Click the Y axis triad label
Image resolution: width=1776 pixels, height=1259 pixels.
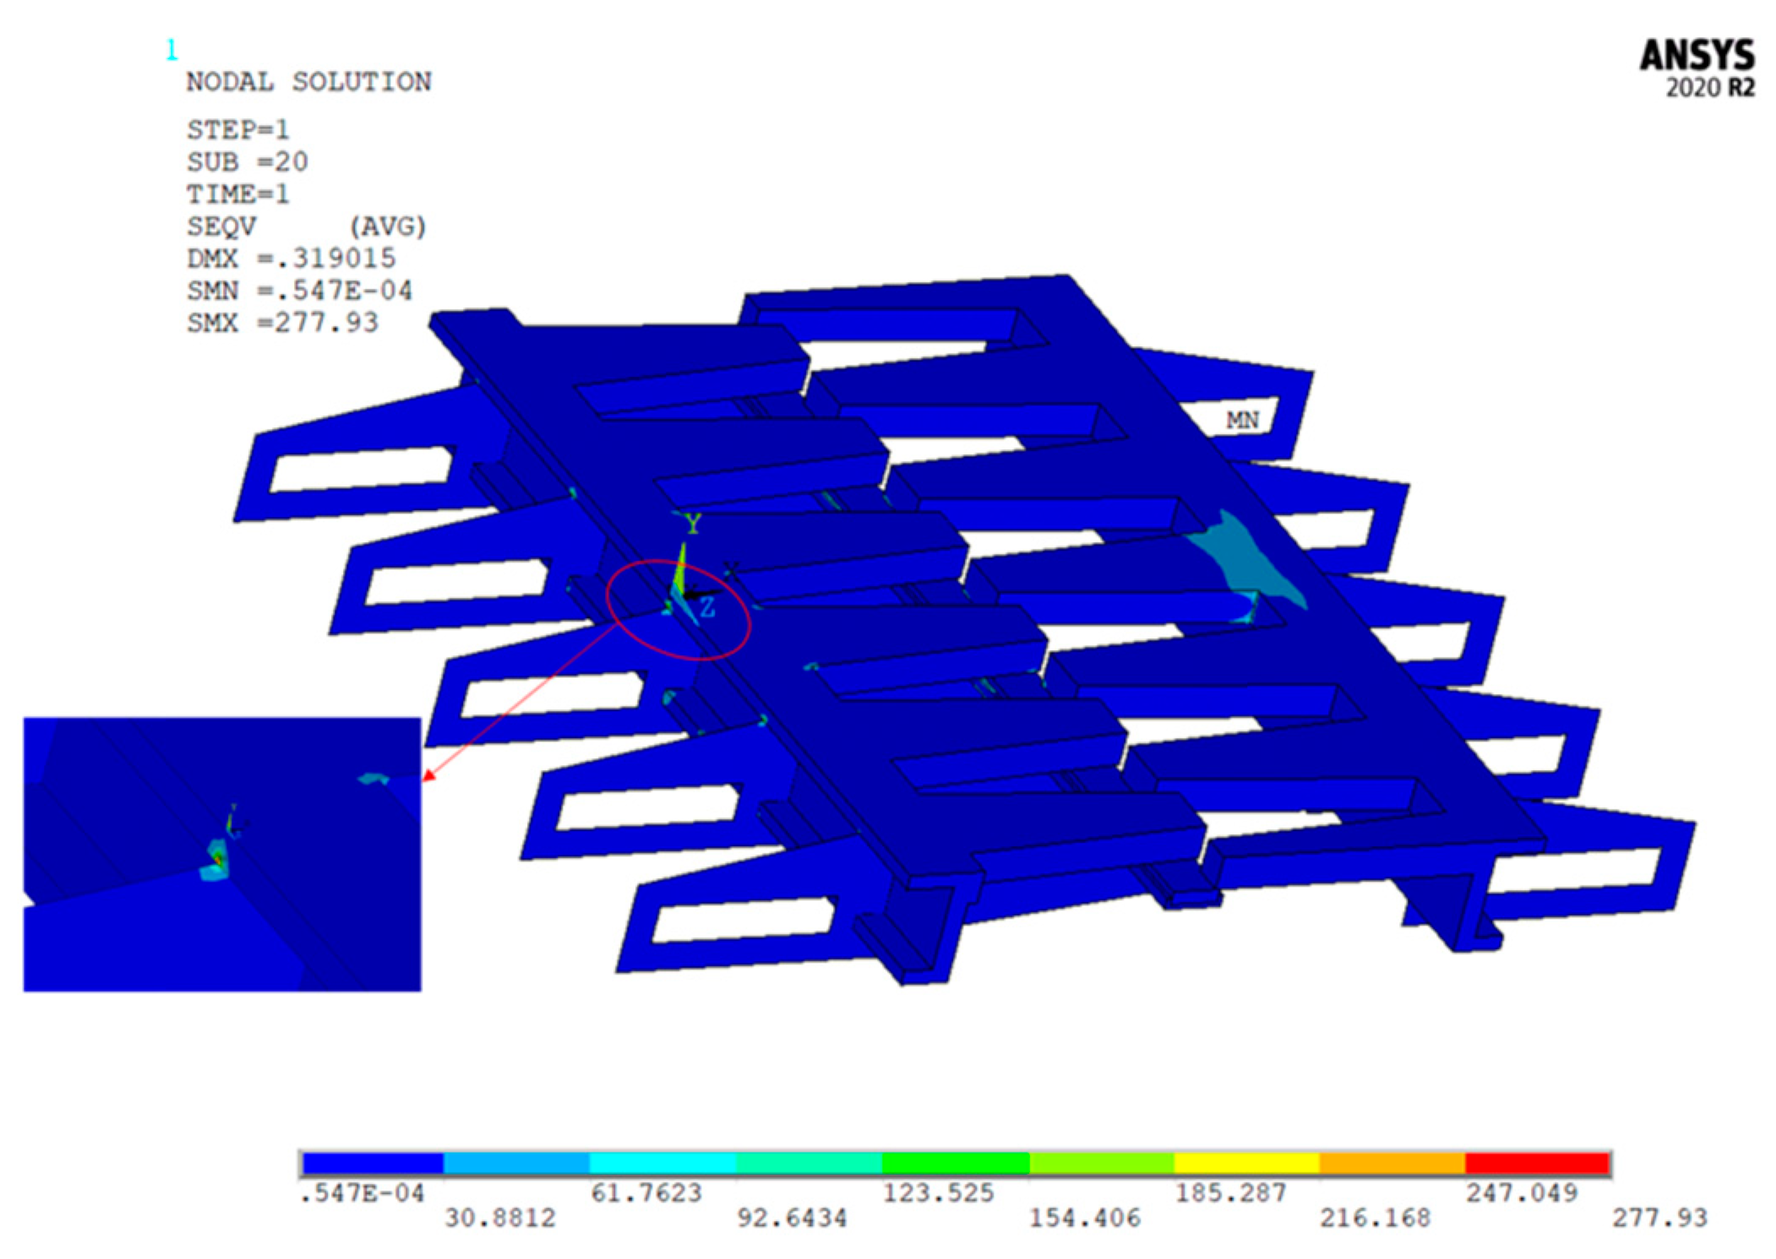(x=694, y=524)
